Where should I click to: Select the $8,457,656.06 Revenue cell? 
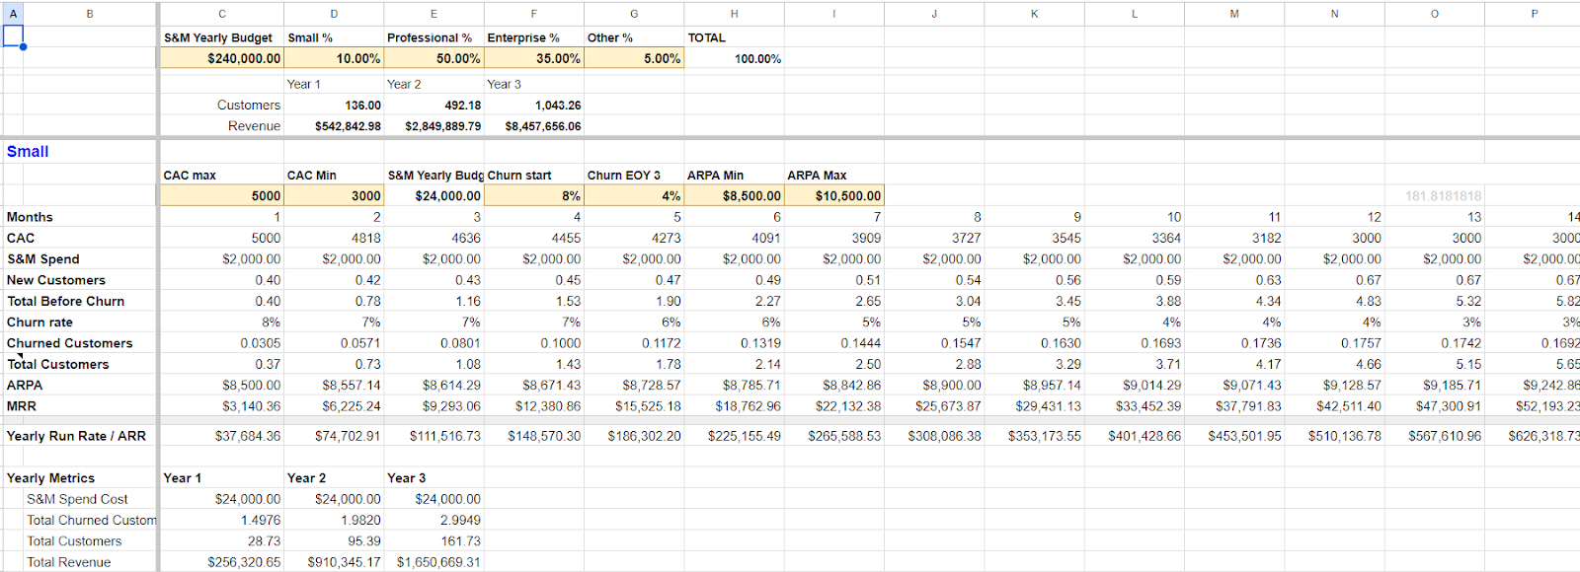(534, 126)
